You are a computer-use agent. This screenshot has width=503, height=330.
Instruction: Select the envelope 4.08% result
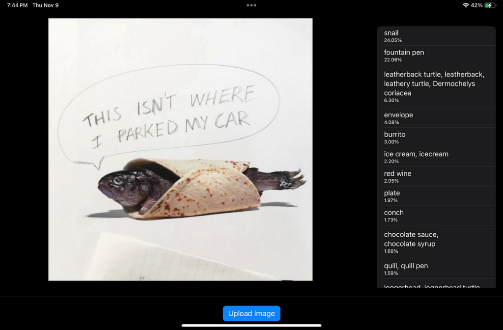point(436,118)
